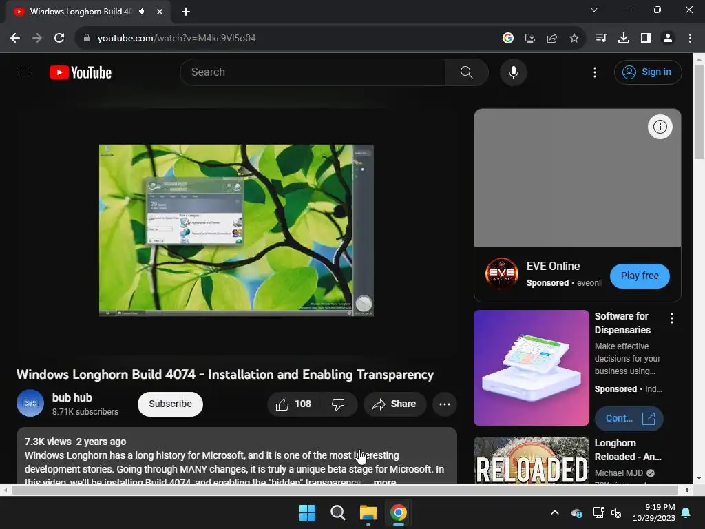Mute the tab via speaker icon

[142, 12]
